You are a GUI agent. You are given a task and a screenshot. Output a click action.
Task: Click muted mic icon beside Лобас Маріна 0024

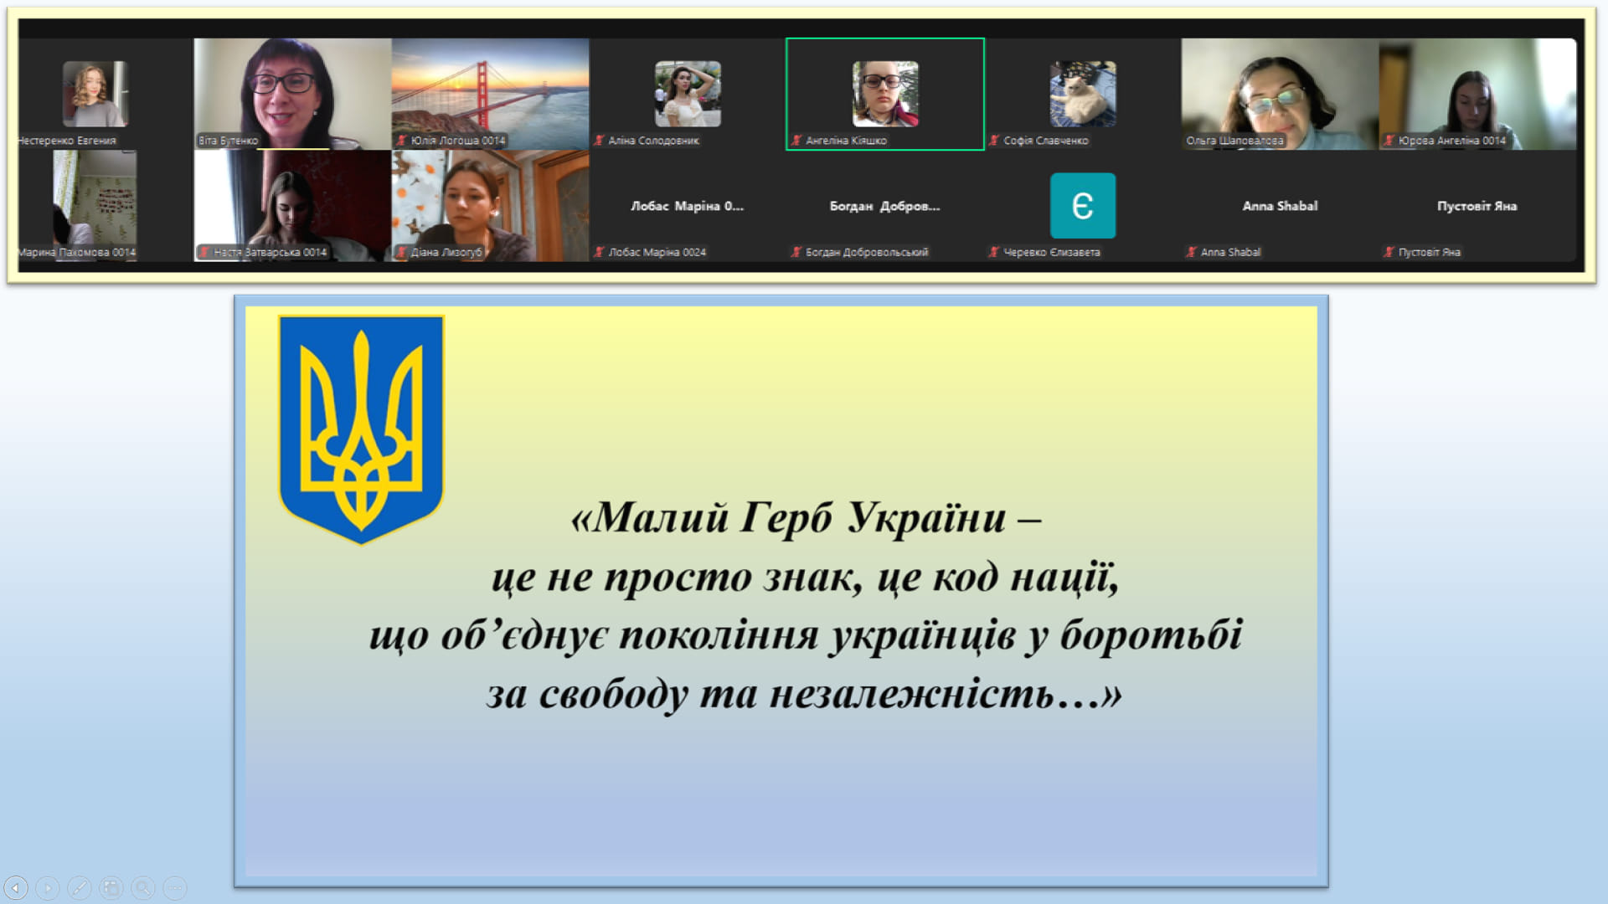coord(599,252)
